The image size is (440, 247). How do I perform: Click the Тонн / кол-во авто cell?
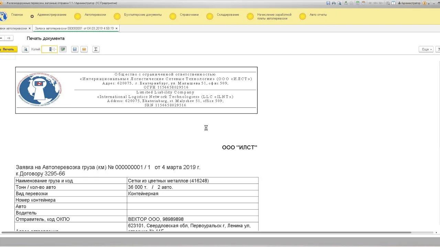point(71,187)
